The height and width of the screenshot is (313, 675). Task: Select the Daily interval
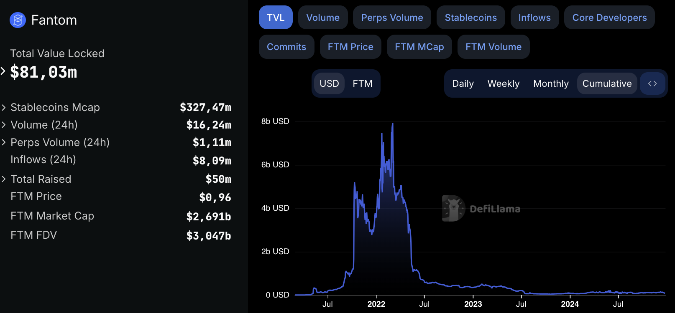pyautogui.click(x=463, y=83)
